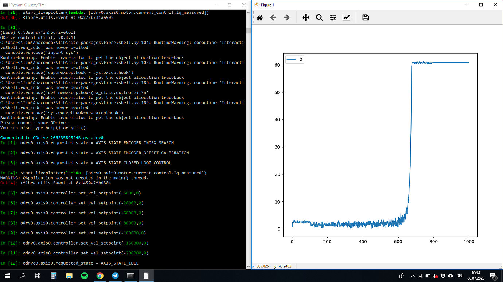The image size is (503, 282).
Task: Open Spotify from the taskbar
Action: 85,276
